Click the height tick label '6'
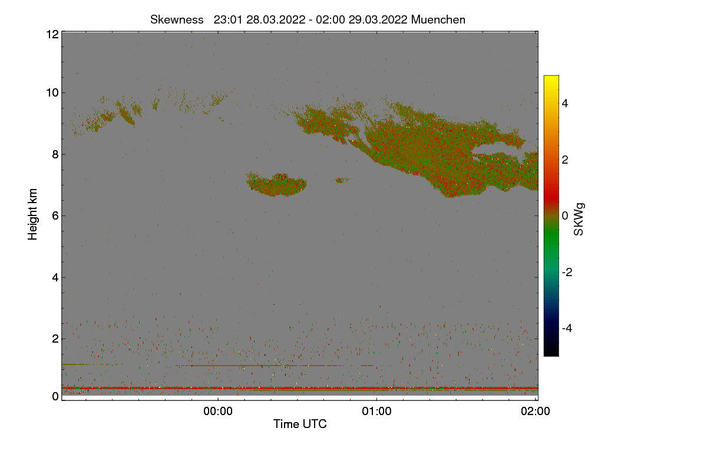 pyautogui.click(x=55, y=215)
